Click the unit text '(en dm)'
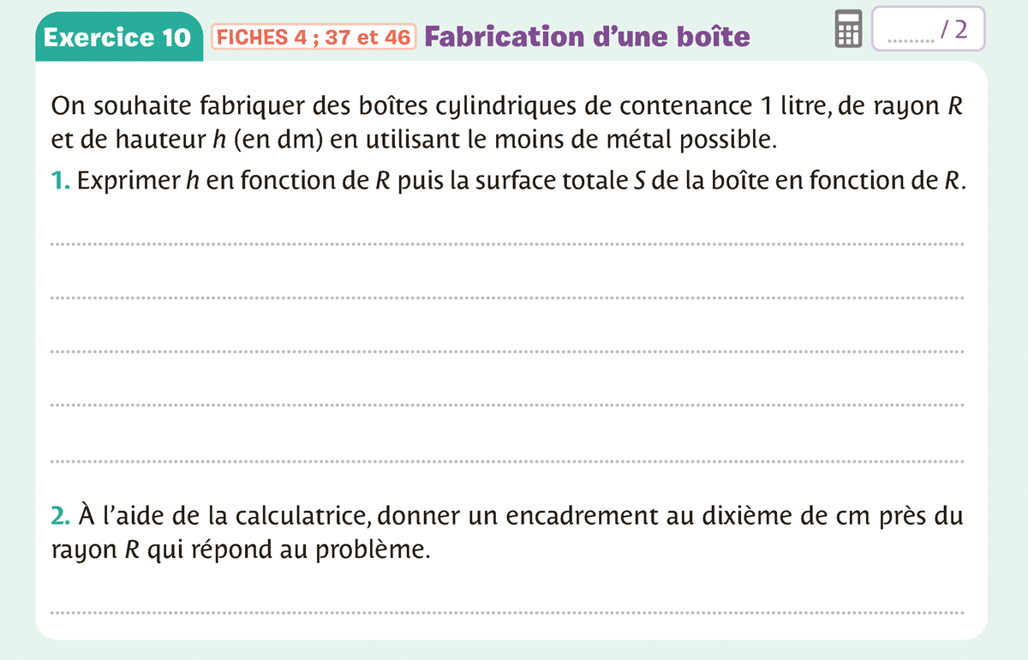 tap(285, 140)
